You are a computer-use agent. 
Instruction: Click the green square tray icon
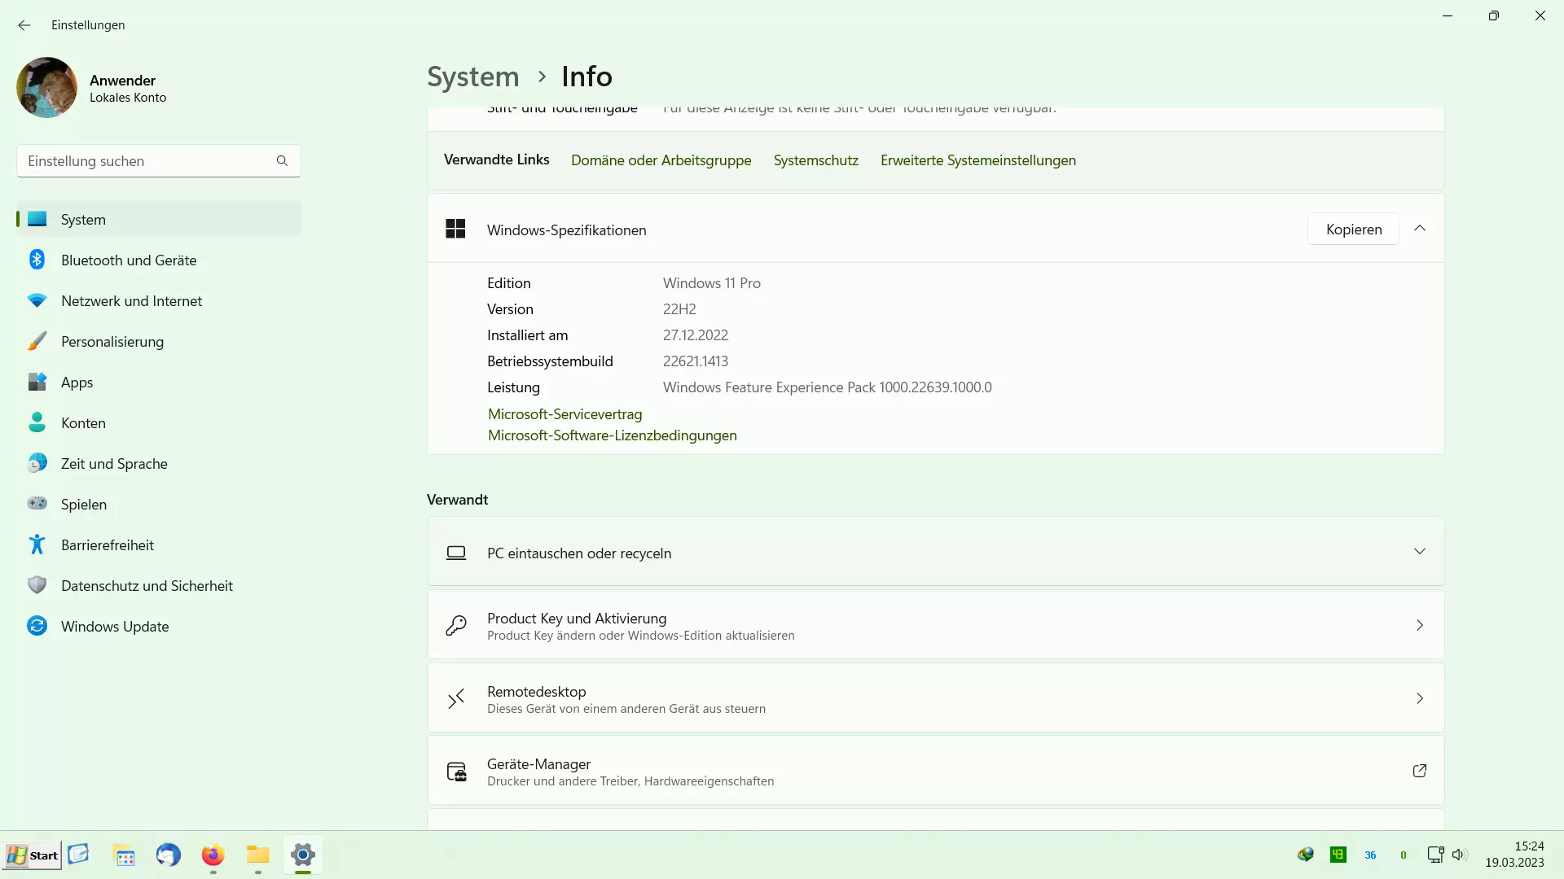tap(1338, 855)
